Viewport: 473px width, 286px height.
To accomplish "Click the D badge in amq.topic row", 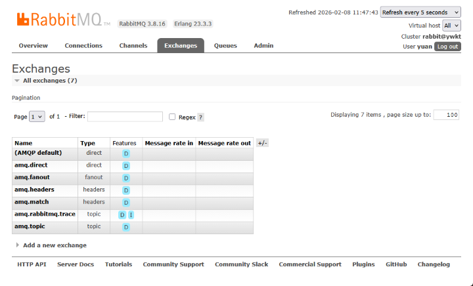I will click(x=126, y=228).
